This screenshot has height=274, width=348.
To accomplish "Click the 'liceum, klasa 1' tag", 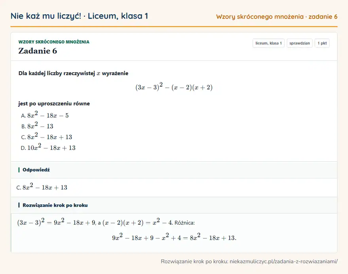I will point(269,43).
